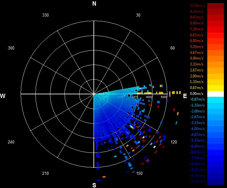227x188 pixels.
Task: Pick the yellow color band beside 0.67m/s
Action: pyautogui.click(x=215, y=88)
